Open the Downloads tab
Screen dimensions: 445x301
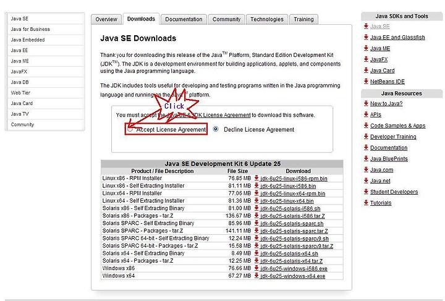pyautogui.click(x=141, y=19)
